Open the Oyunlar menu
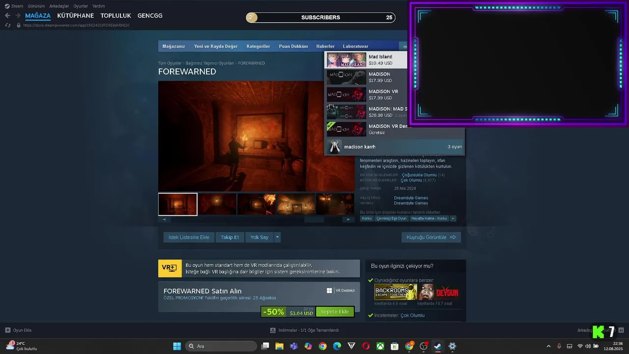Viewport: 629px width, 354px height. tap(81, 6)
